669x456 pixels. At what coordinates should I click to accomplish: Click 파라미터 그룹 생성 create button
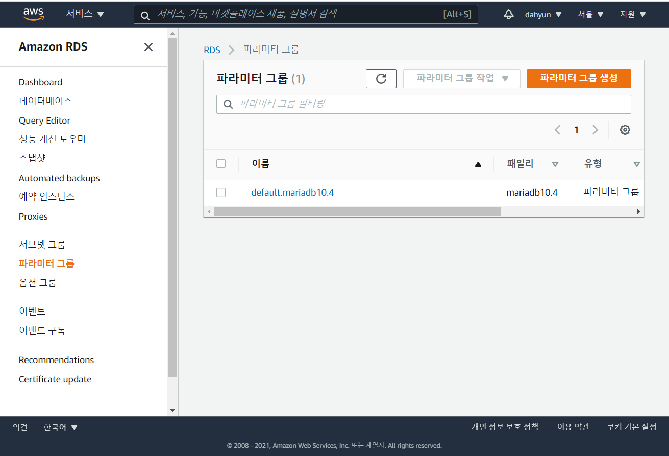click(x=579, y=79)
